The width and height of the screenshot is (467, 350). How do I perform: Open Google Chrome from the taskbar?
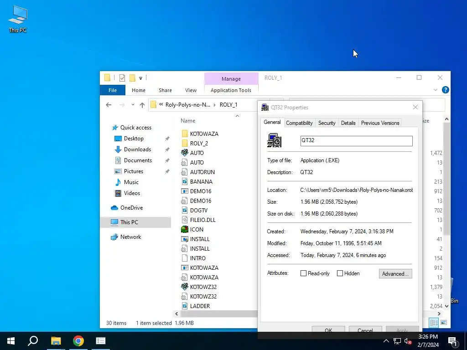pyautogui.click(x=78, y=341)
